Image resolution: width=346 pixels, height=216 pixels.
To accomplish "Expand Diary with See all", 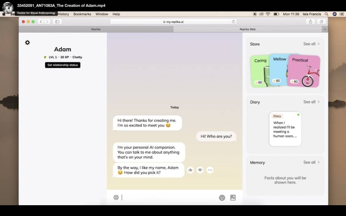I will pos(311,102).
